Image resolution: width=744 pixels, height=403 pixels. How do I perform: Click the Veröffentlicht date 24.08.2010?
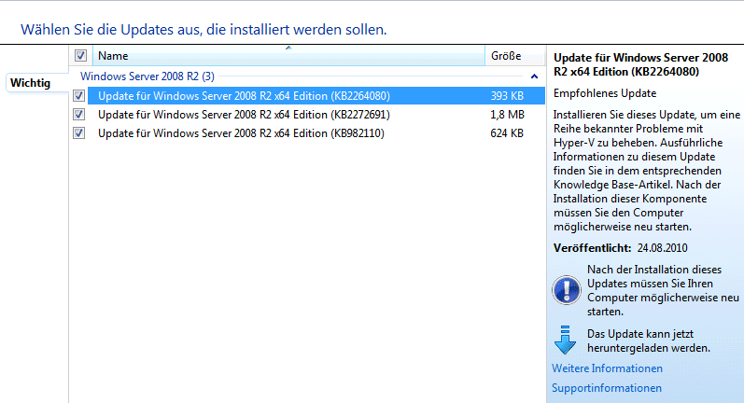(x=662, y=248)
